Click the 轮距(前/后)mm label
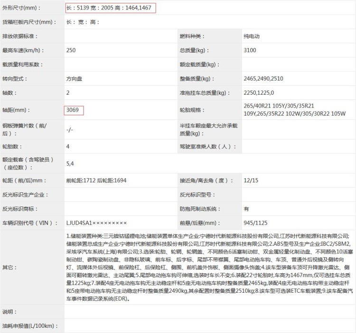 pos(24,180)
